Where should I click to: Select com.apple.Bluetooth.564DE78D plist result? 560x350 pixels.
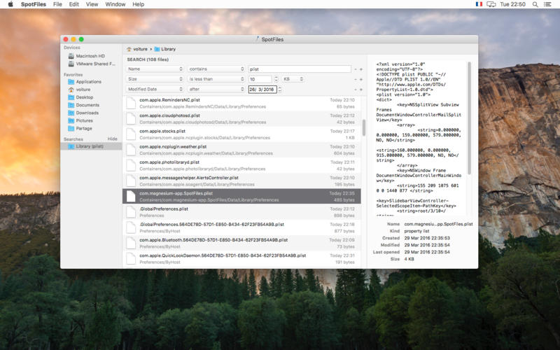[x=241, y=243]
